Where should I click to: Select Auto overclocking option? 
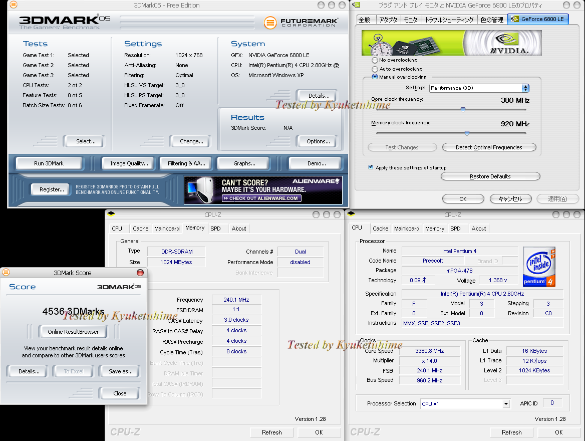pos(375,69)
